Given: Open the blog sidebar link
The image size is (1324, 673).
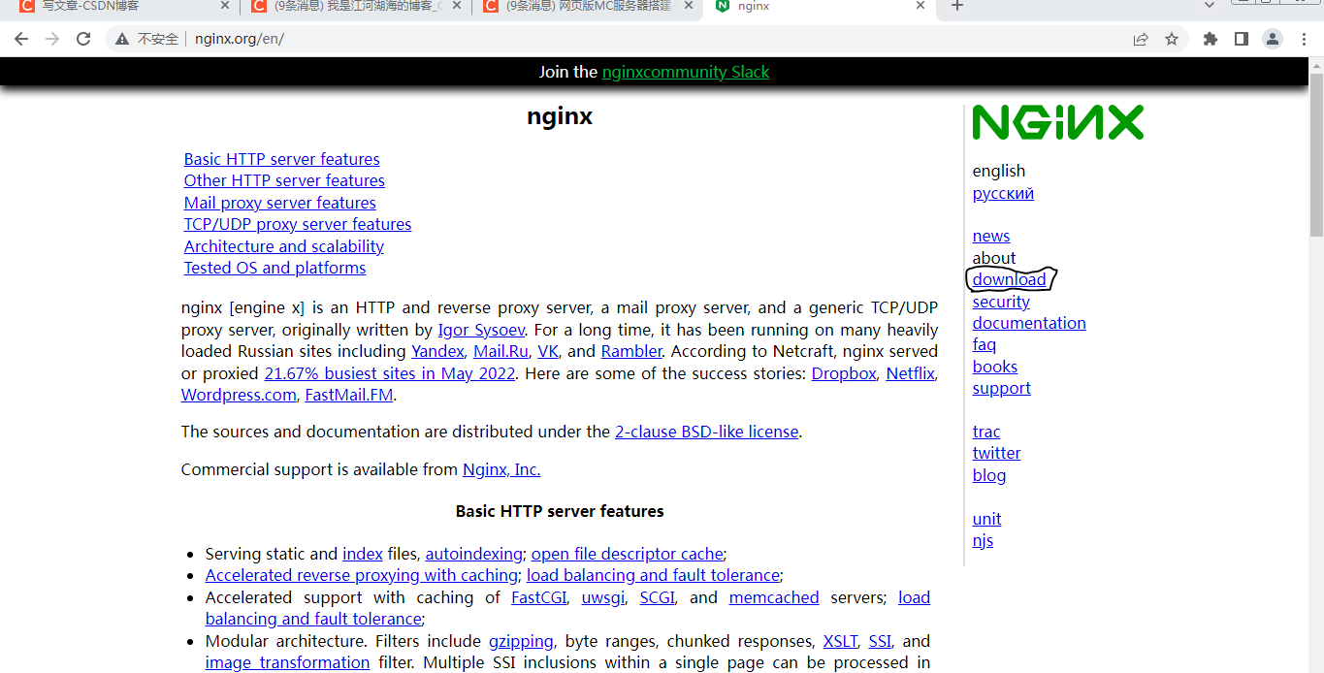Looking at the screenshot, I should [x=989, y=475].
